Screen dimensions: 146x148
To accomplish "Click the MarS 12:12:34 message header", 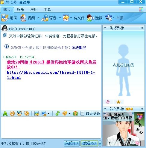I will (19, 57).
